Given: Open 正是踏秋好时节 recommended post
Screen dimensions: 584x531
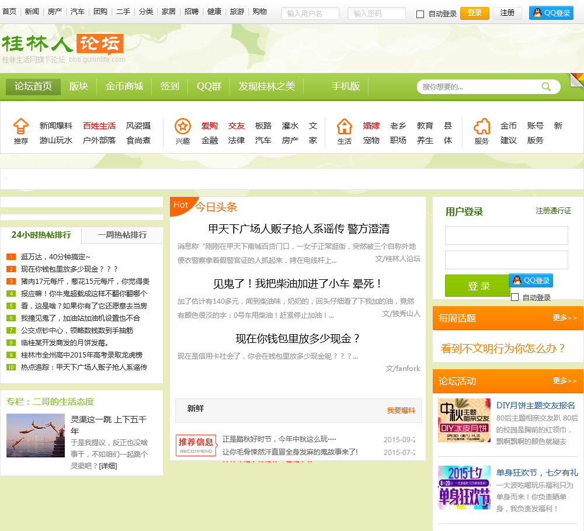Looking at the screenshot, I should tap(279, 439).
